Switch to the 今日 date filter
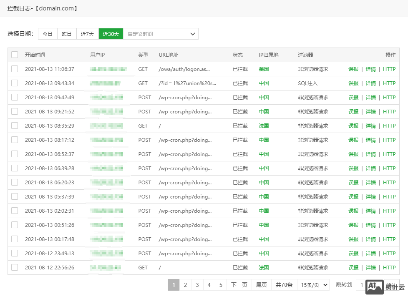408x299 pixels. (47, 34)
